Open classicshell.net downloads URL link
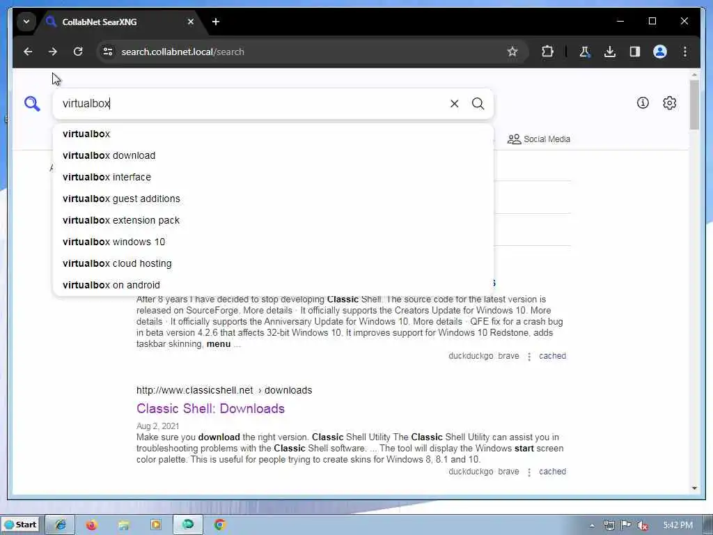Image resolution: width=713 pixels, height=535 pixels. coord(224,390)
